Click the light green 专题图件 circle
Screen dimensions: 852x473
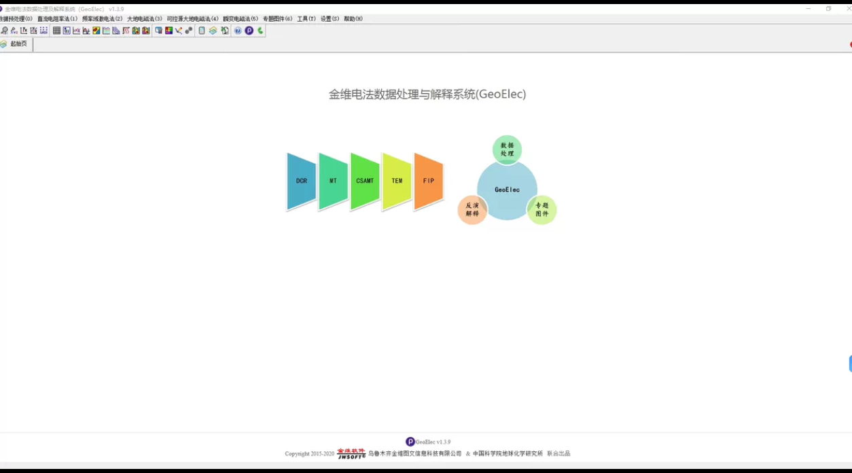(542, 209)
